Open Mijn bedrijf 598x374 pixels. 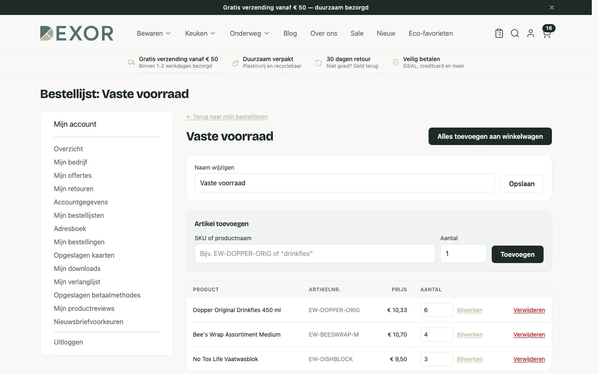click(x=71, y=162)
